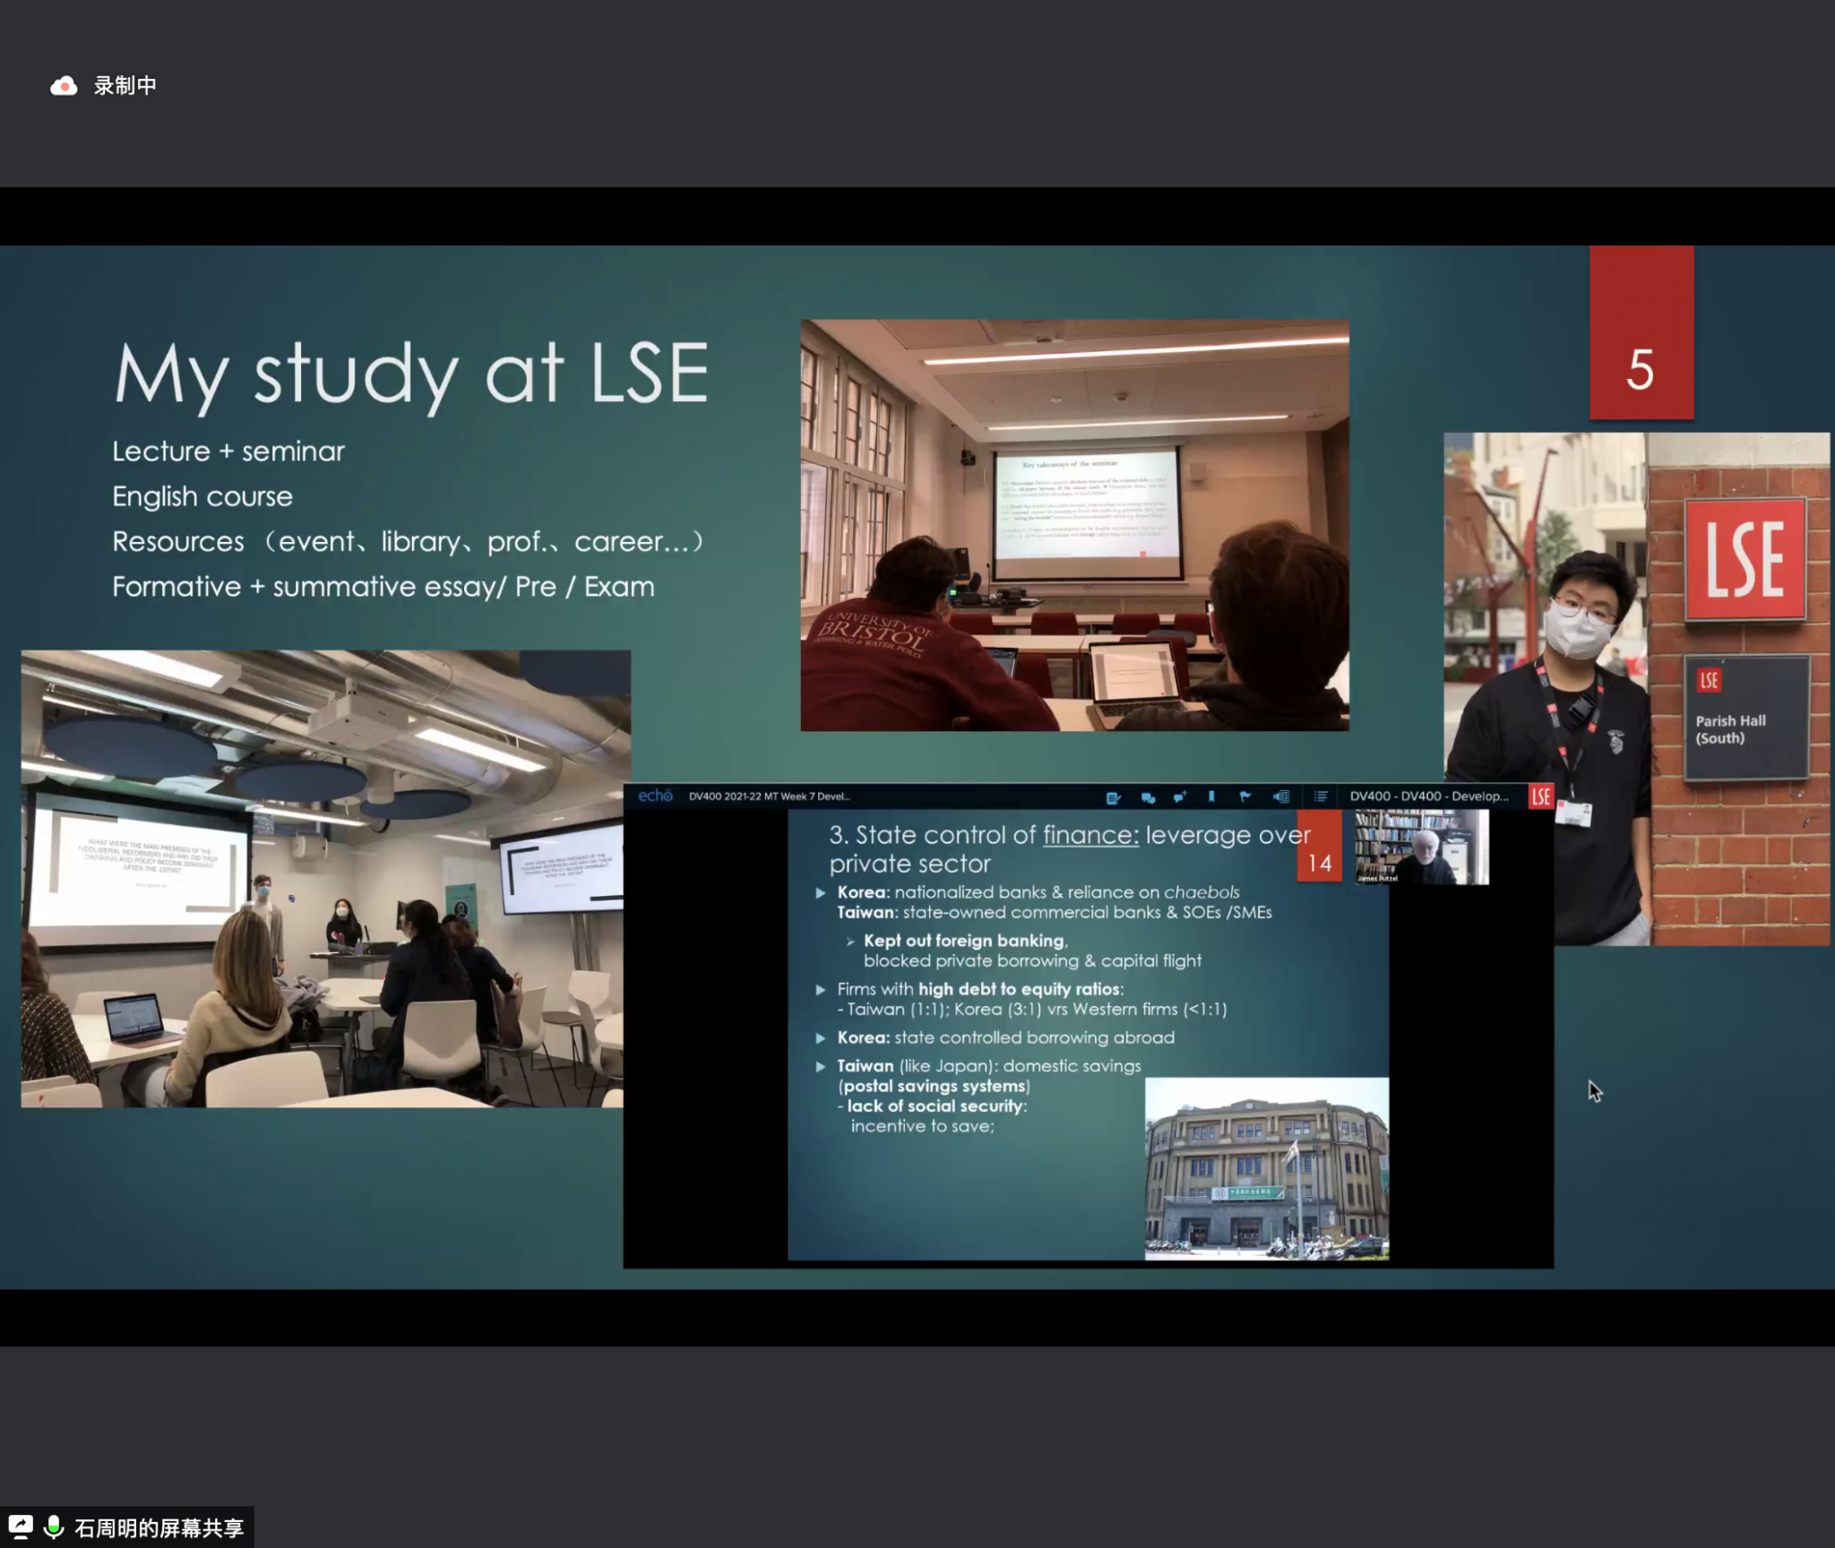This screenshot has height=1548, width=1835.
Task: Click the screen sharing name label
Action: [x=159, y=1527]
